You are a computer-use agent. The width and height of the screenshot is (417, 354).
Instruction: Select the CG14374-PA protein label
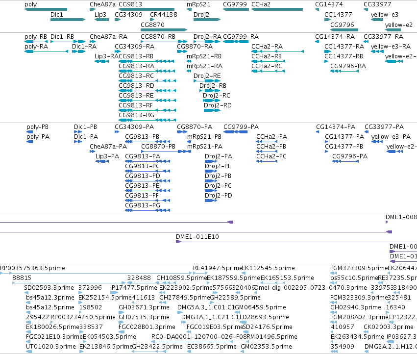point(336,127)
